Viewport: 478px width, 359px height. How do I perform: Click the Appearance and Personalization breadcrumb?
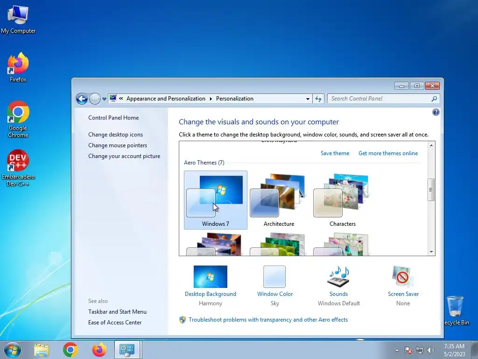(166, 99)
